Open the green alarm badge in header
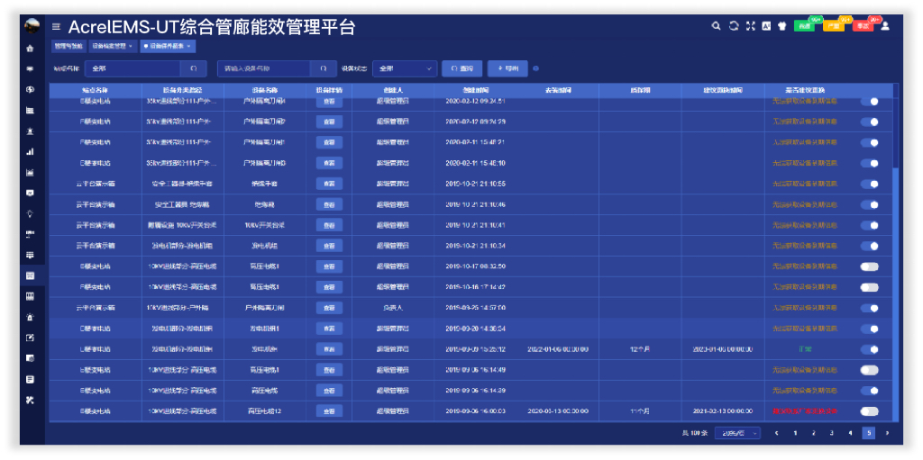Viewport: 923px width, 460px height. 805,25
